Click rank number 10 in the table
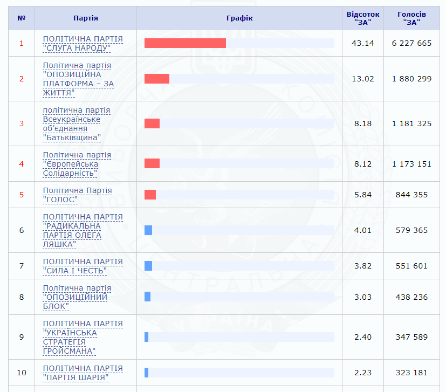 point(22,373)
